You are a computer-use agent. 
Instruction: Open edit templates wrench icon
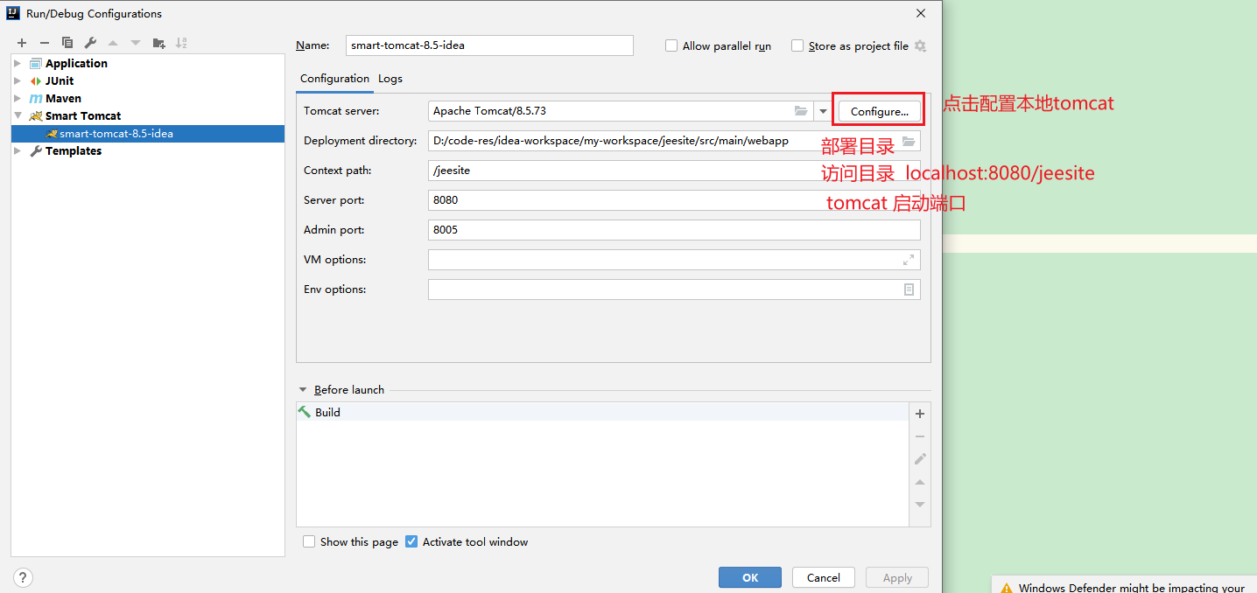(90, 43)
